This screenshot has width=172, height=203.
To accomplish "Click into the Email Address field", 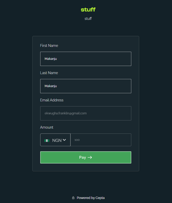I will click(85, 113).
